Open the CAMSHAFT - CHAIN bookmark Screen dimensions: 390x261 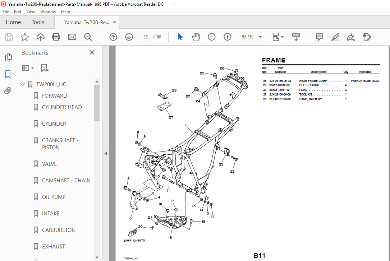click(66, 181)
